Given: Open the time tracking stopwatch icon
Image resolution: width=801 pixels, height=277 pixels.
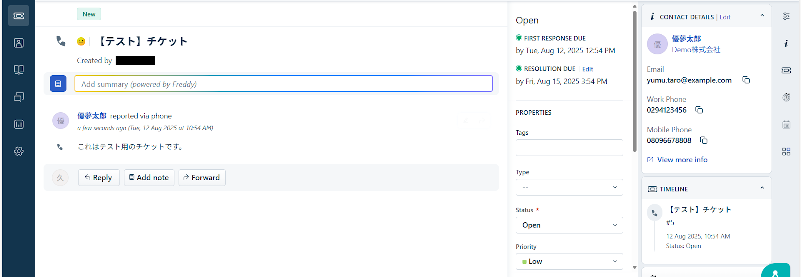Looking at the screenshot, I should tap(786, 97).
